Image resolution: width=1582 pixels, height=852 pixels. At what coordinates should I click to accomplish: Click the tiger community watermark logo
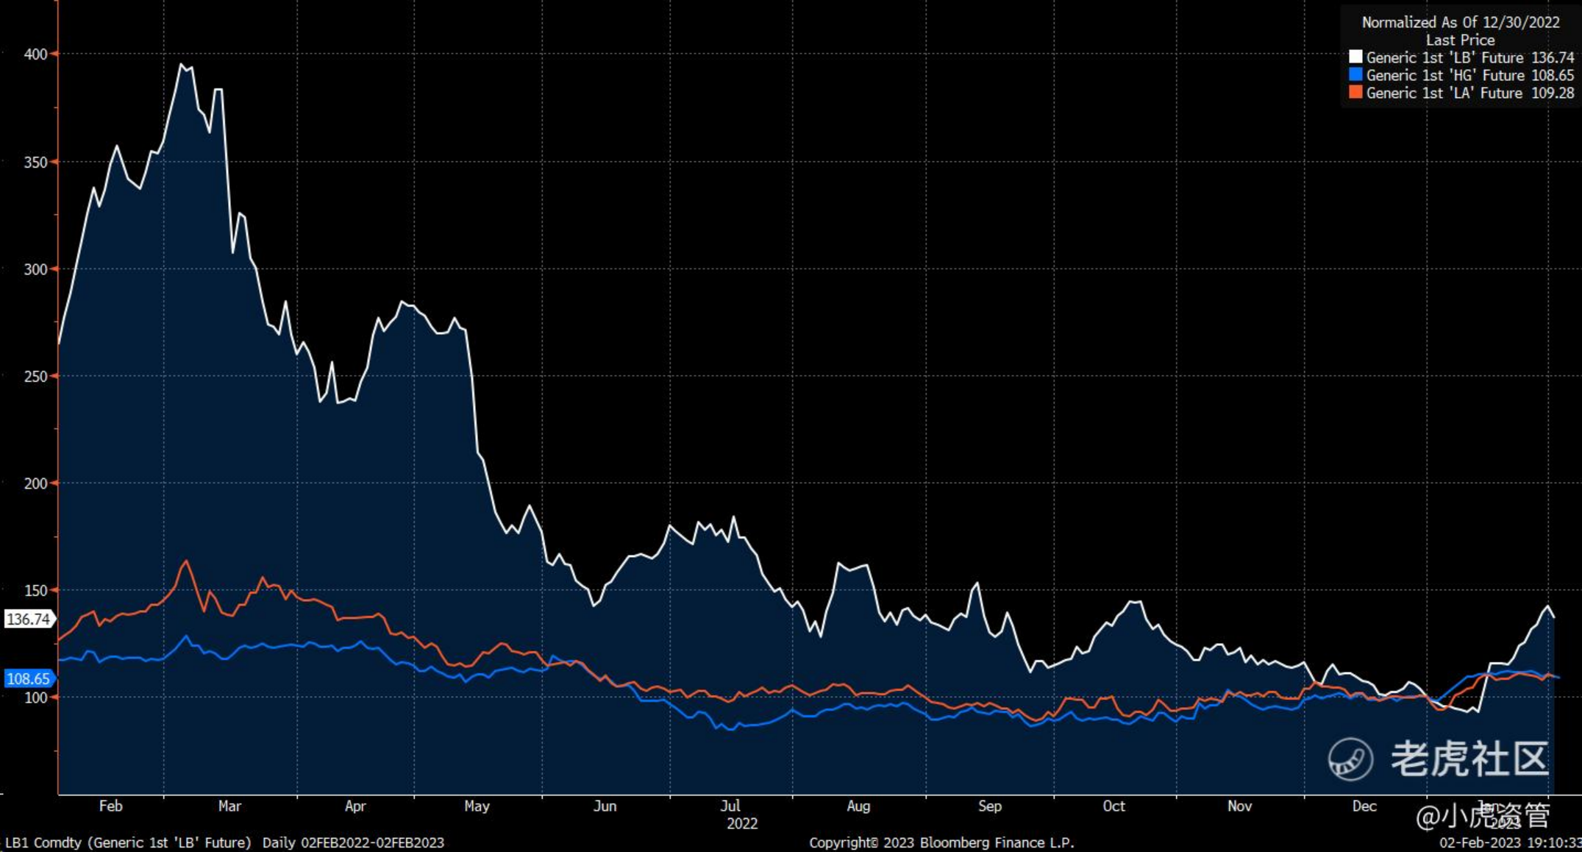click(1350, 759)
